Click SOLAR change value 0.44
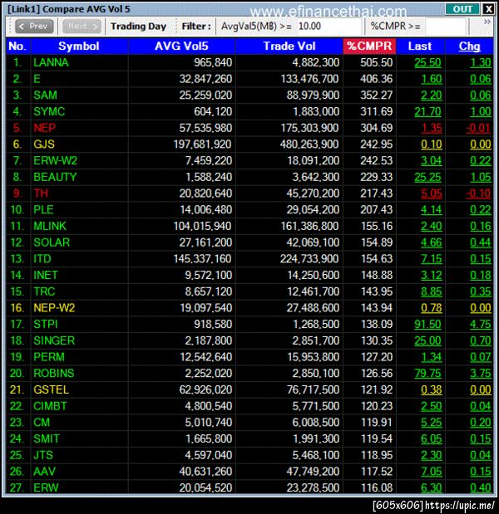Screen dimensions: 499x514 pyautogui.click(x=481, y=243)
